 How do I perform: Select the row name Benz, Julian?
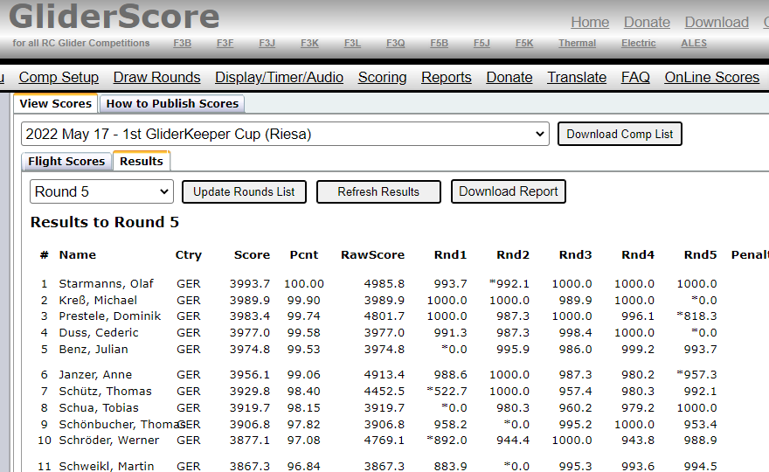(x=94, y=350)
